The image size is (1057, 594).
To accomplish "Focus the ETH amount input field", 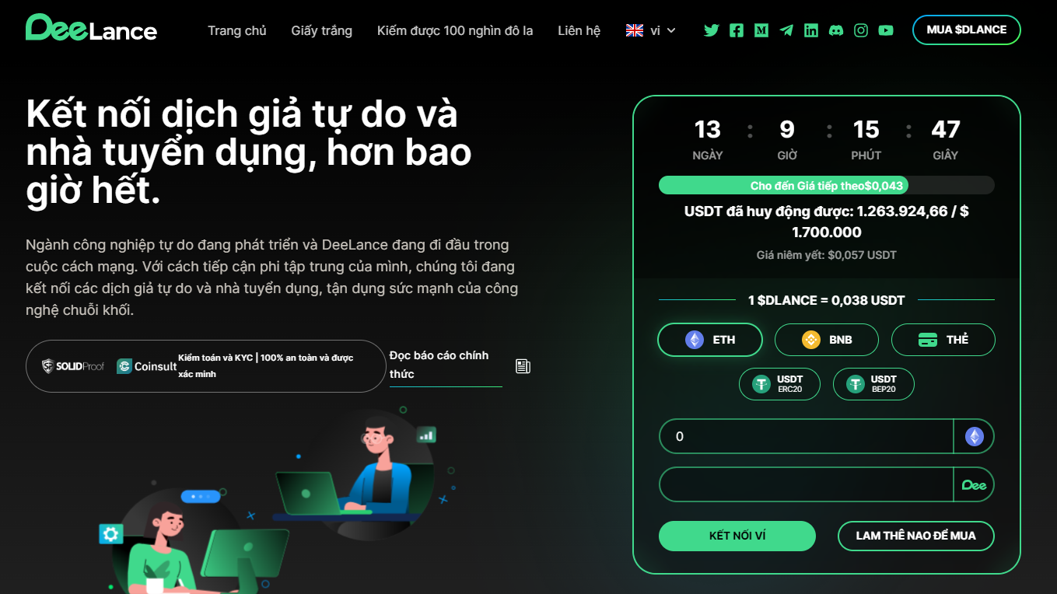I will tap(806, 436).
